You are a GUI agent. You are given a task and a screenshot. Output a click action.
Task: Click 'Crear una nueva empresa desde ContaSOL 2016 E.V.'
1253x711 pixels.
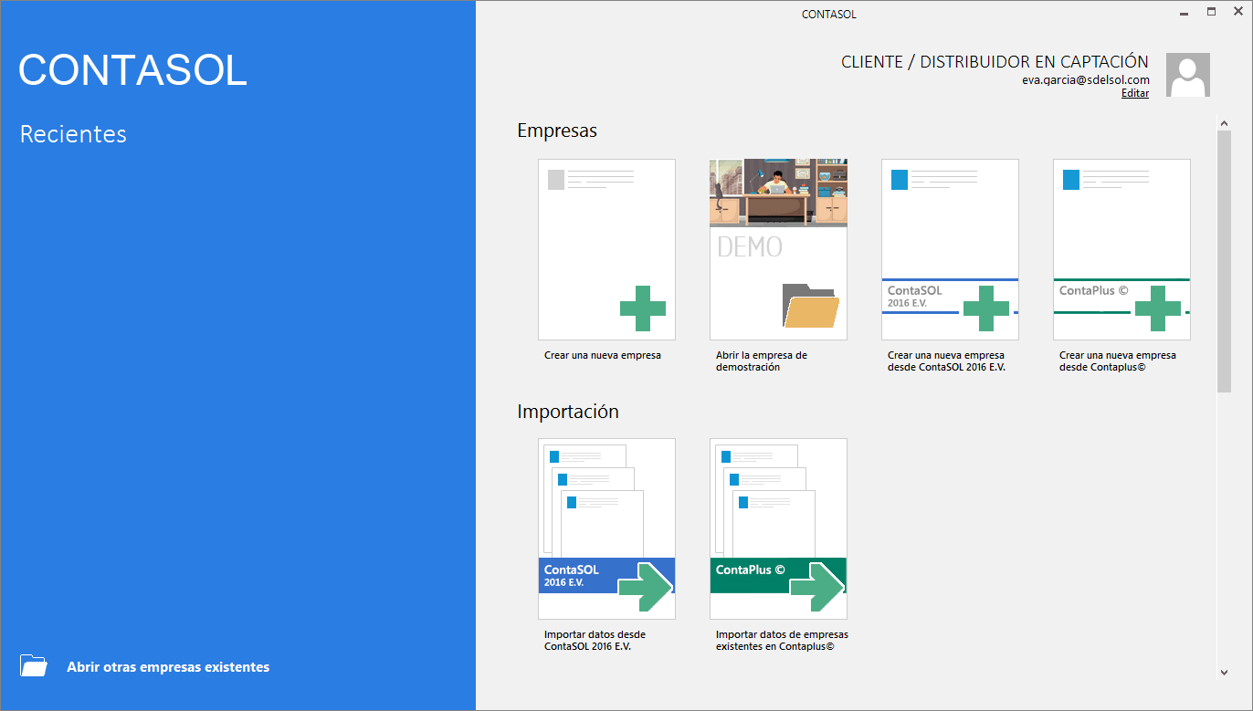click(946, 361)
